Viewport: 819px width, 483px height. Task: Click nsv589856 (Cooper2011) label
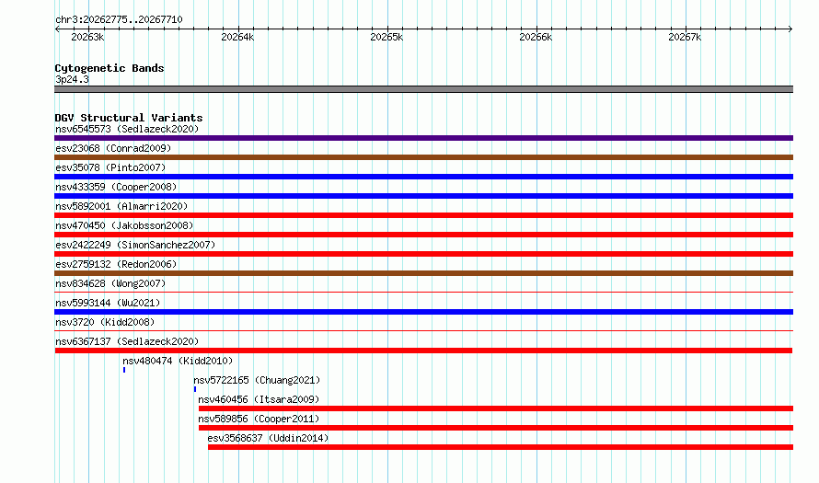259,419
